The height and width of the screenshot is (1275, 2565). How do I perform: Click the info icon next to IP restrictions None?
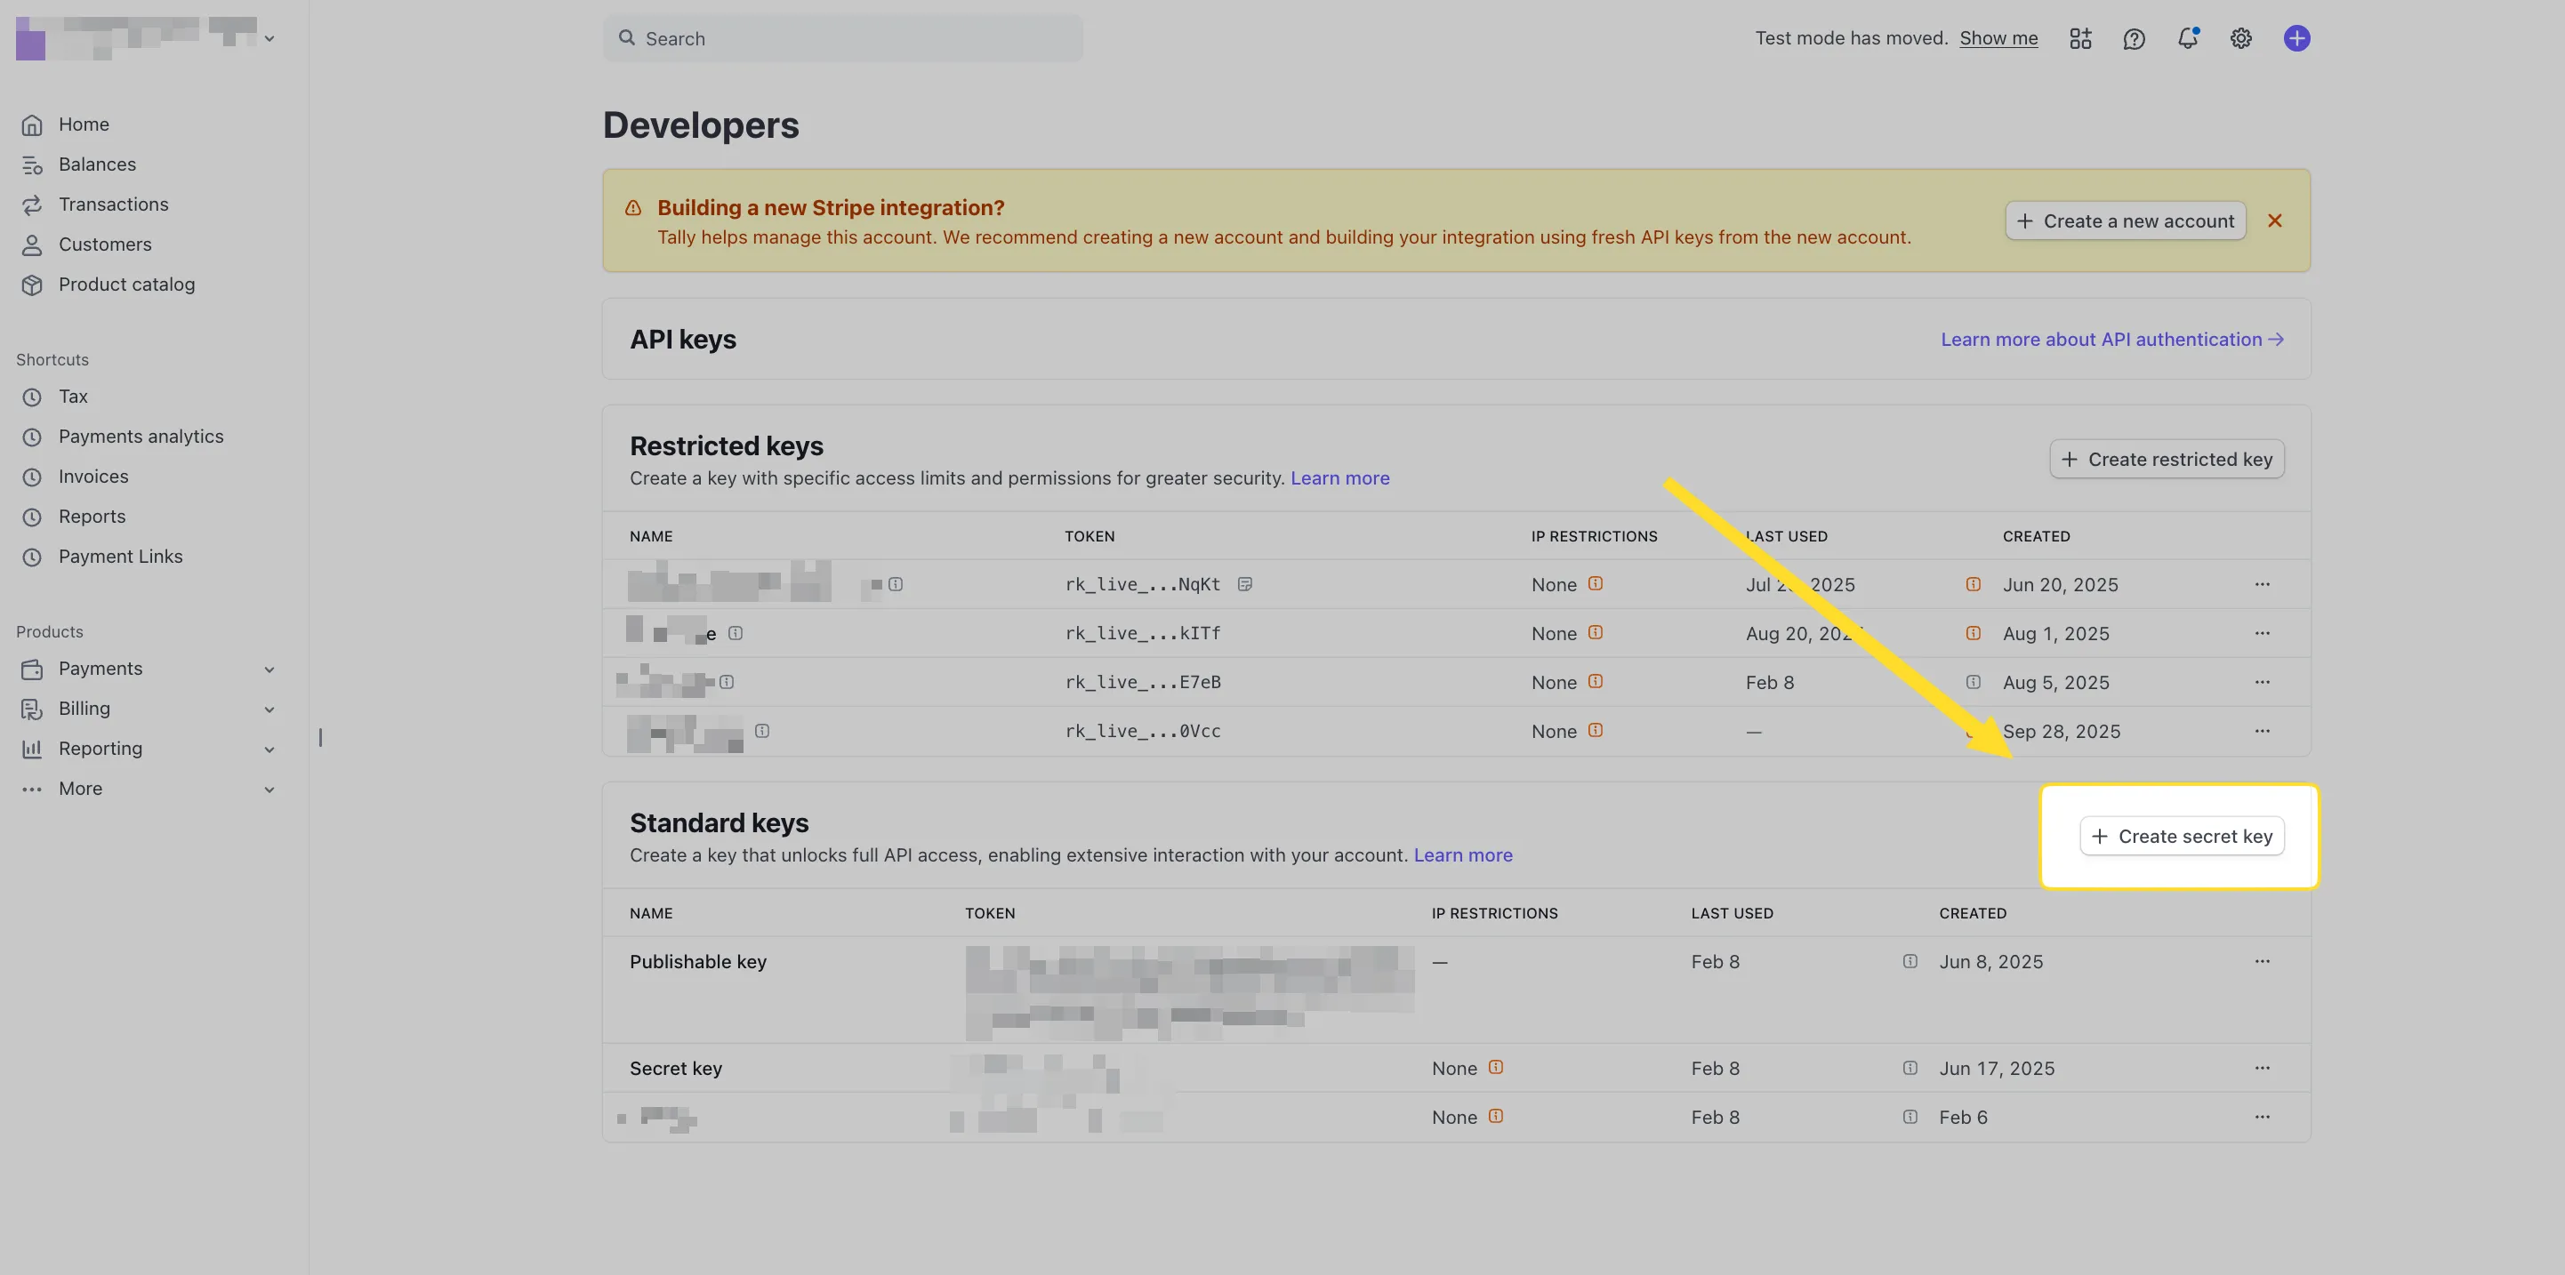(x=1597, y=584)
